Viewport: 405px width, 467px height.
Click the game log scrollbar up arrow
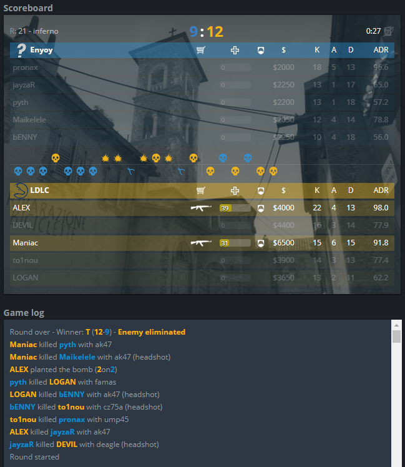tap(396, 325)
